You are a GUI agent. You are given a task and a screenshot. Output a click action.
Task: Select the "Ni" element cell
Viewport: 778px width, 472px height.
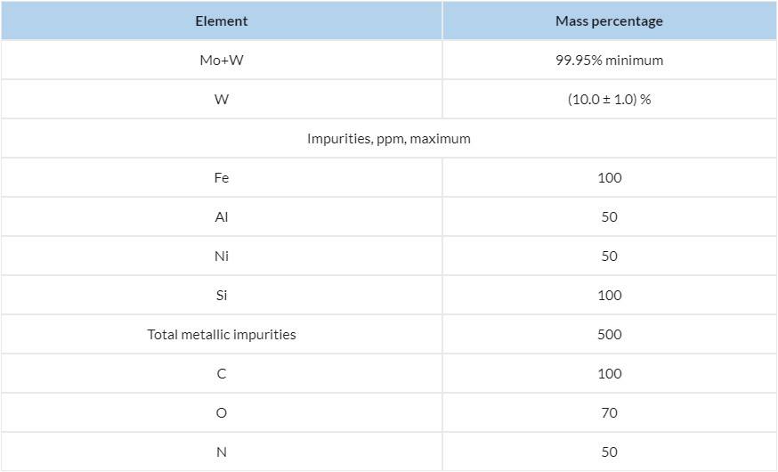pos(222,256)
